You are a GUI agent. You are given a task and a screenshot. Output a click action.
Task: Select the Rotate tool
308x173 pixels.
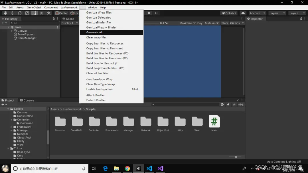coord(19,13)
